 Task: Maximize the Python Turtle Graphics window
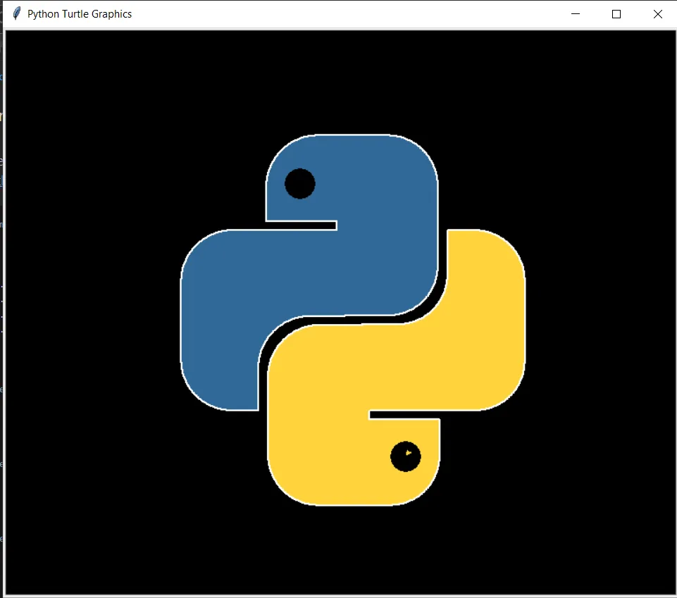pos(616,14)
